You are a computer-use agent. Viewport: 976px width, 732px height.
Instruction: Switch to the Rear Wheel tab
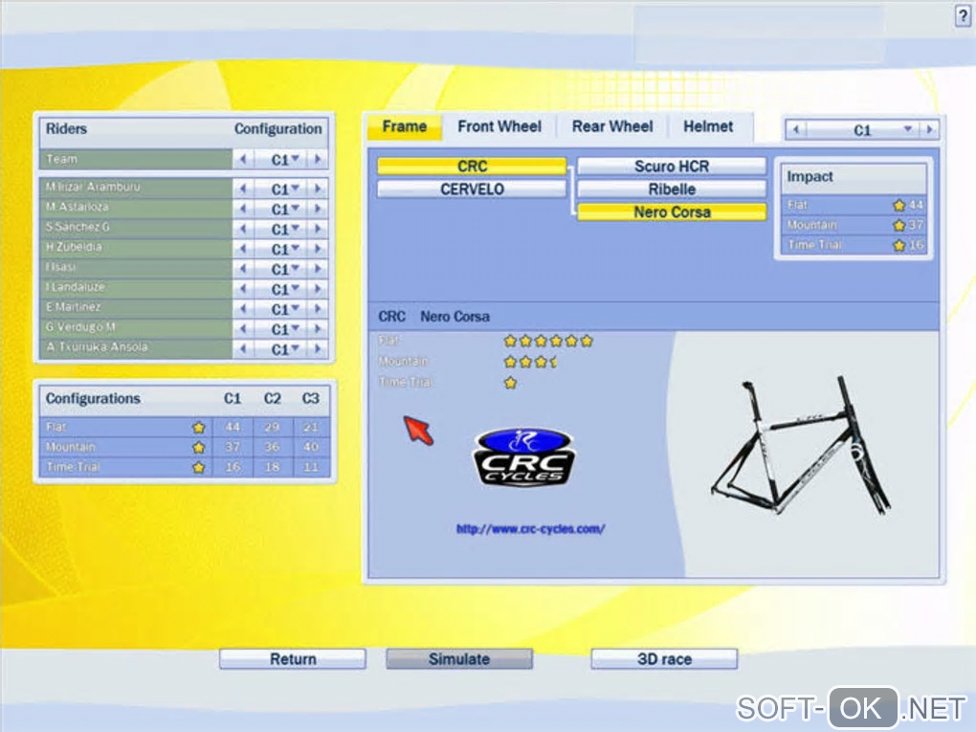pos(612,127)
